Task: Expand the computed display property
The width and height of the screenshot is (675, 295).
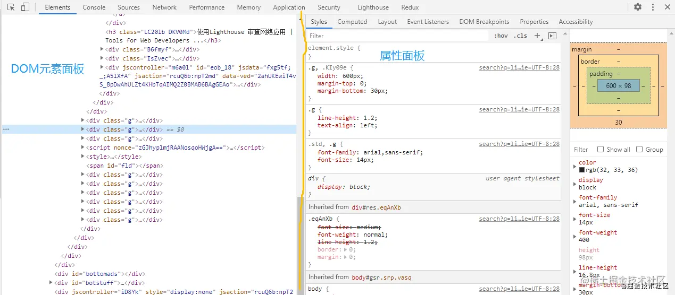Action: 575,184
